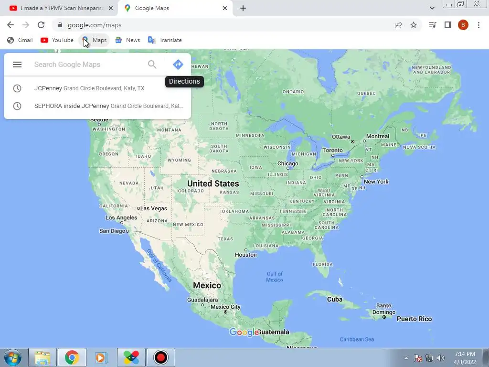
Task: Open the YouTube bookmark
Action: pyautogui.click(x=57, y=40)
